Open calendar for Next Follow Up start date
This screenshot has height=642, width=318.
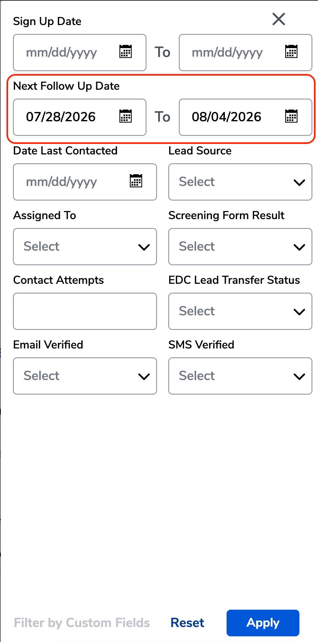click(x=125, y=116)
